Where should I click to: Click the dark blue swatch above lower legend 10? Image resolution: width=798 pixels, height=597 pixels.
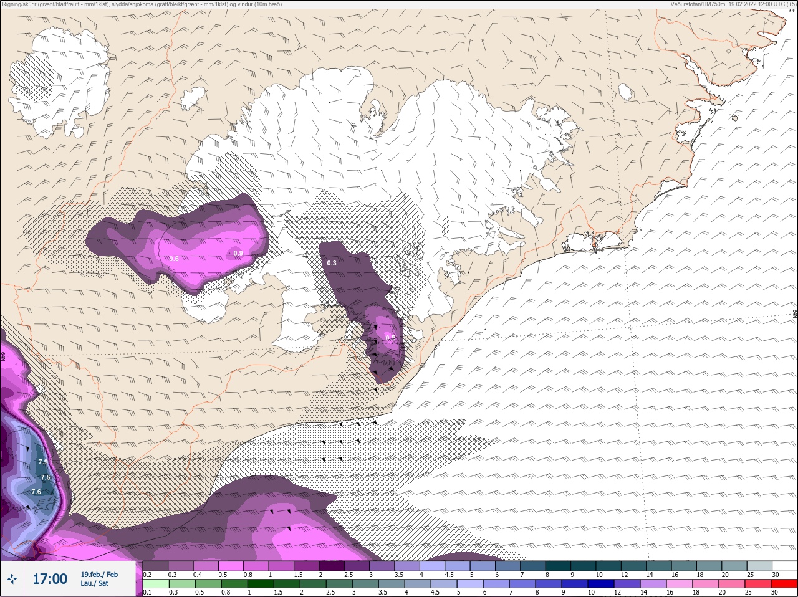pos(602,584)
